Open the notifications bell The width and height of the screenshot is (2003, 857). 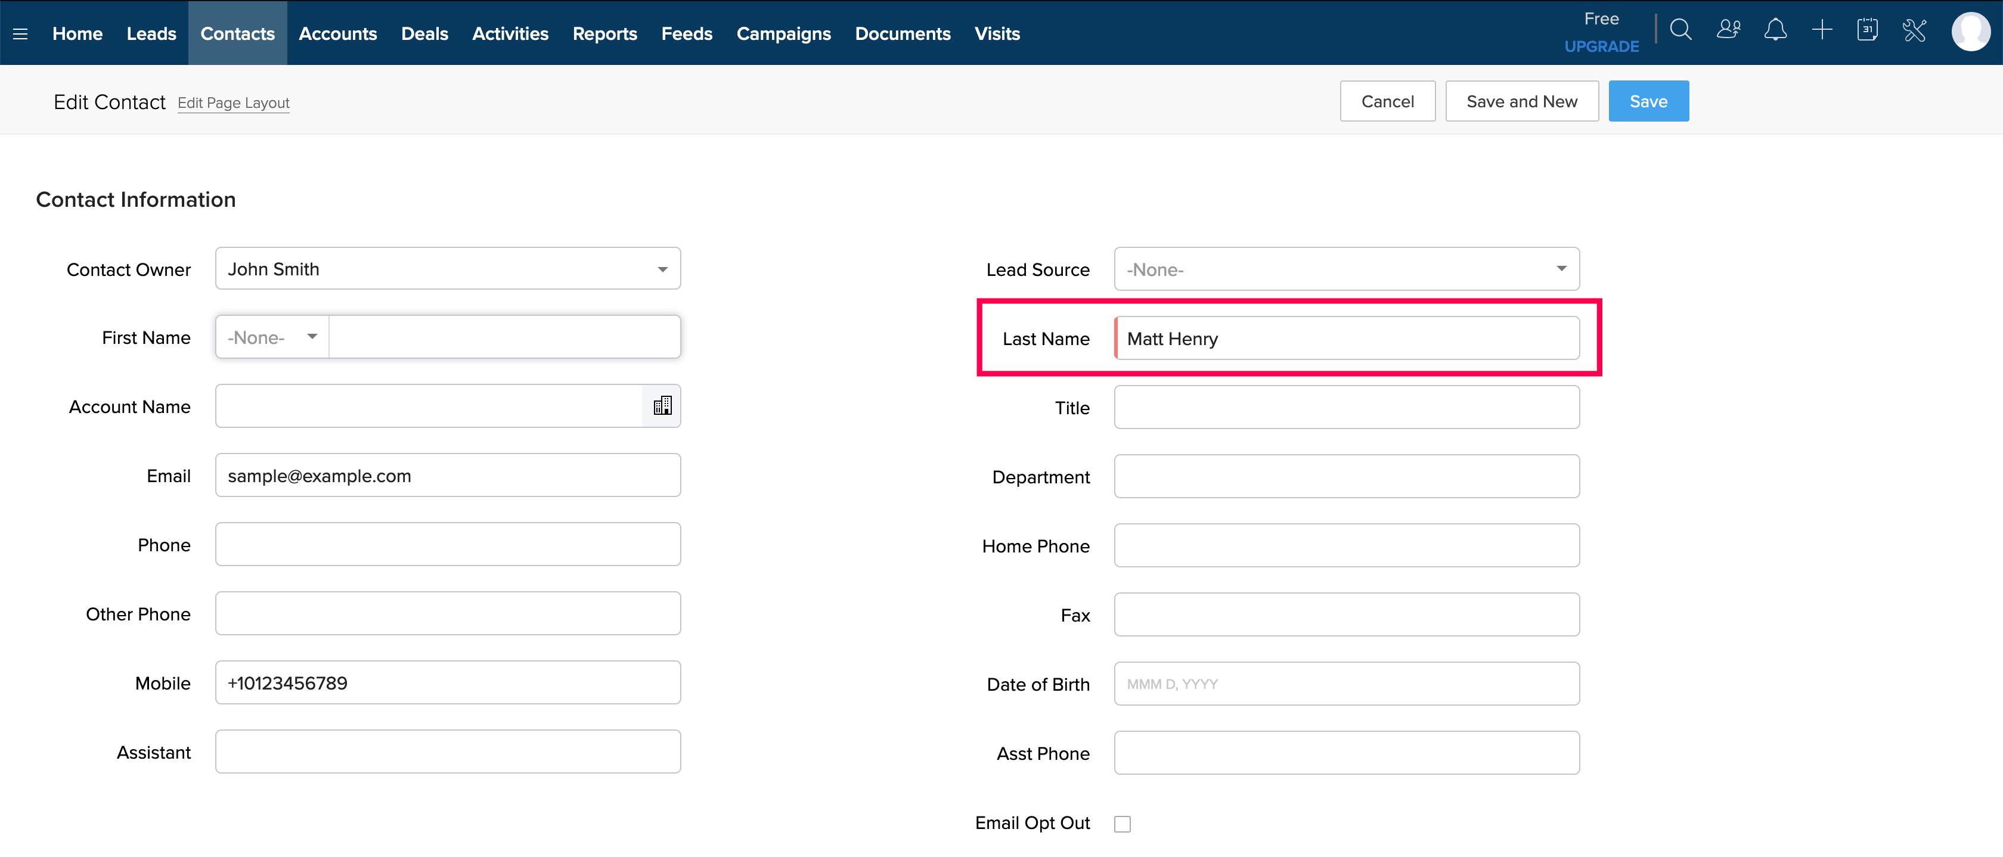pyautogui.click(x=1775, y=31)
